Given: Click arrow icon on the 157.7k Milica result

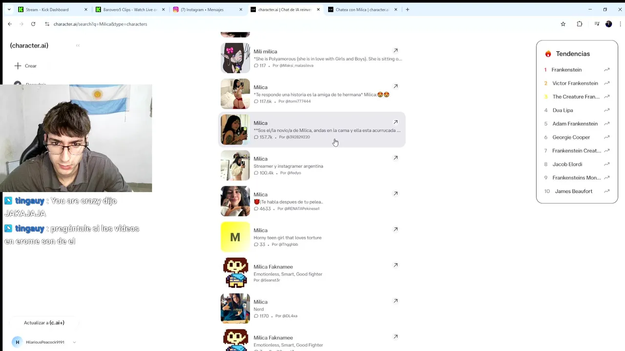Looking at the screenshot, I should [396, 122].
